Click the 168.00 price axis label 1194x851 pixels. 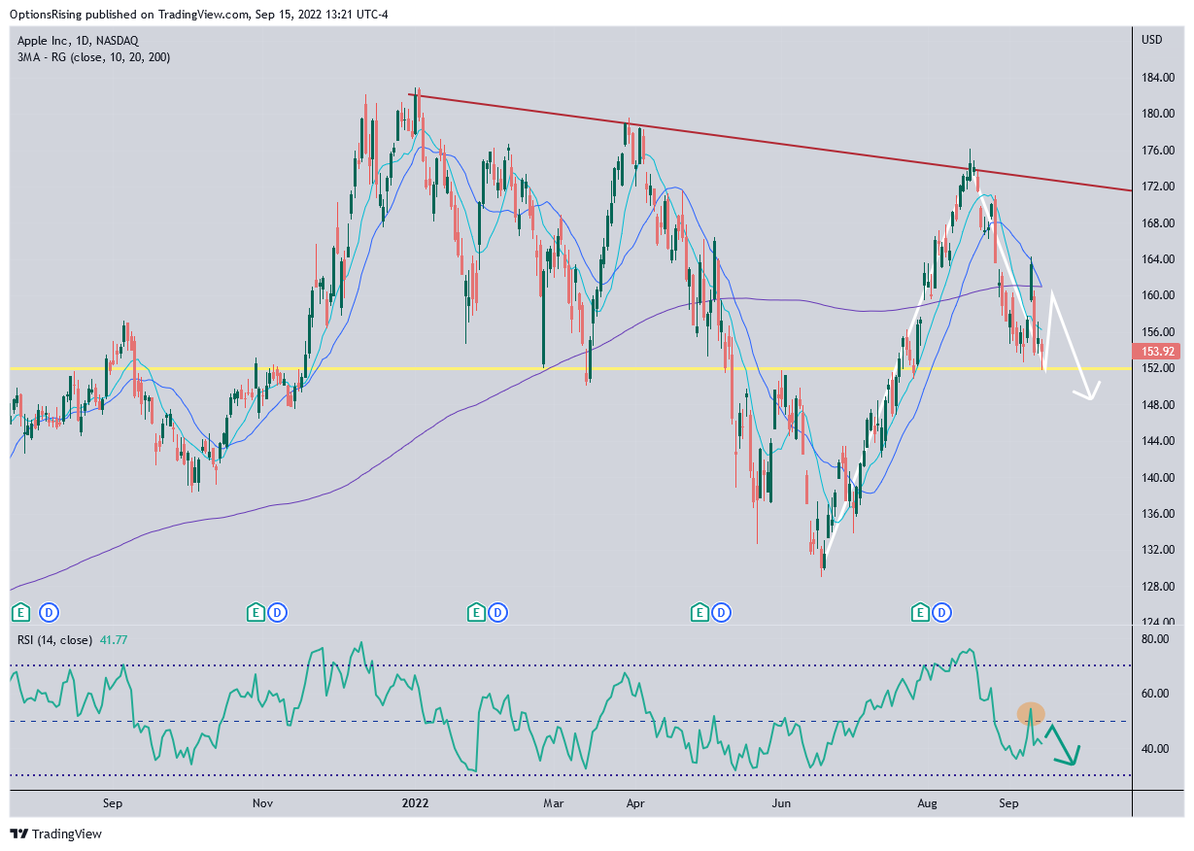tap(1157, 223)
